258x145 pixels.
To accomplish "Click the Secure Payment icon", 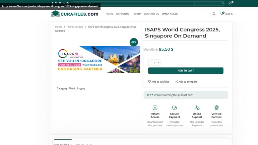I will pos(174,108).
